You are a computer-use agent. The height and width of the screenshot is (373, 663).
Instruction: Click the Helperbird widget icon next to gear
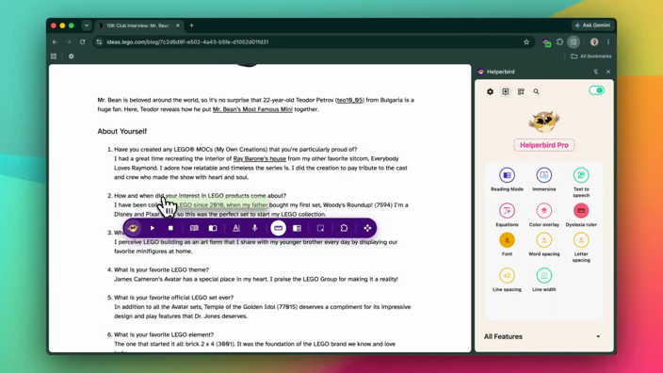[x=506, y=91]
